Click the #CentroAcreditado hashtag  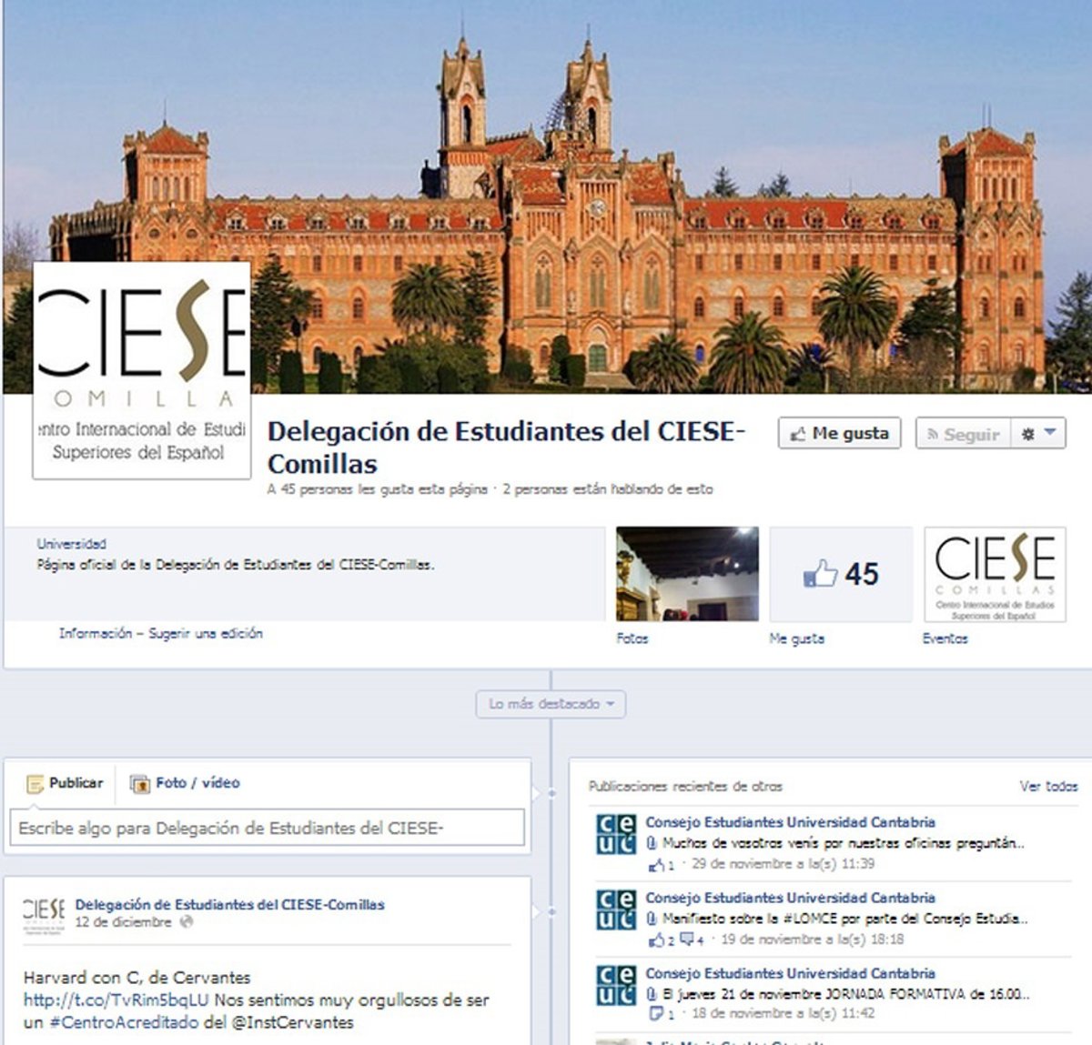click(124, 1022)
